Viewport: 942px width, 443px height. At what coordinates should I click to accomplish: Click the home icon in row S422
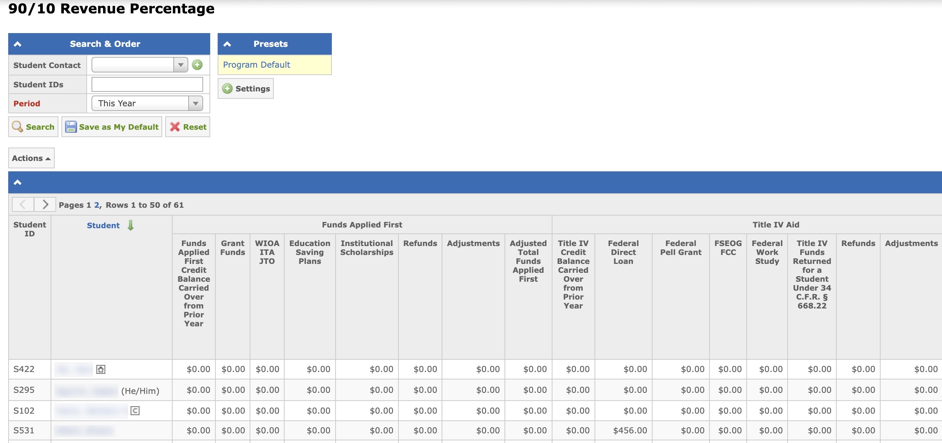101,369
